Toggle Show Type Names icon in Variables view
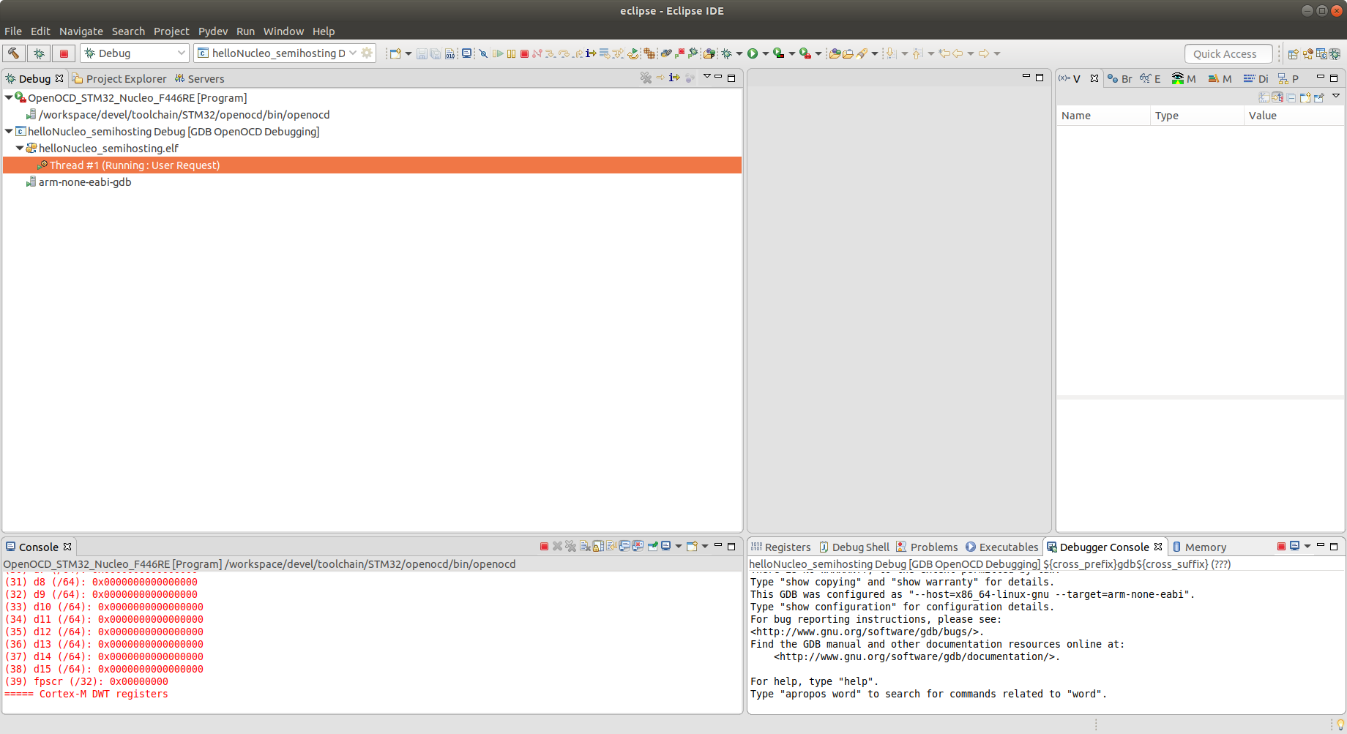1347x734 pixels. 1264,97
